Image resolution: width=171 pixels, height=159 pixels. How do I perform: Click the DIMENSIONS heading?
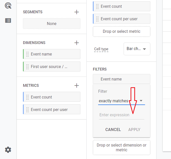(x=34, y=43)
